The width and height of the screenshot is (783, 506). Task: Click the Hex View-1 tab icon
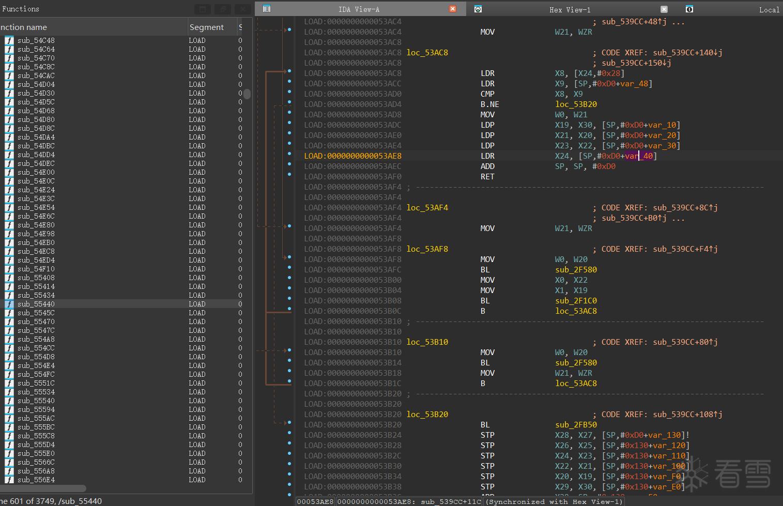click(478, 9)
